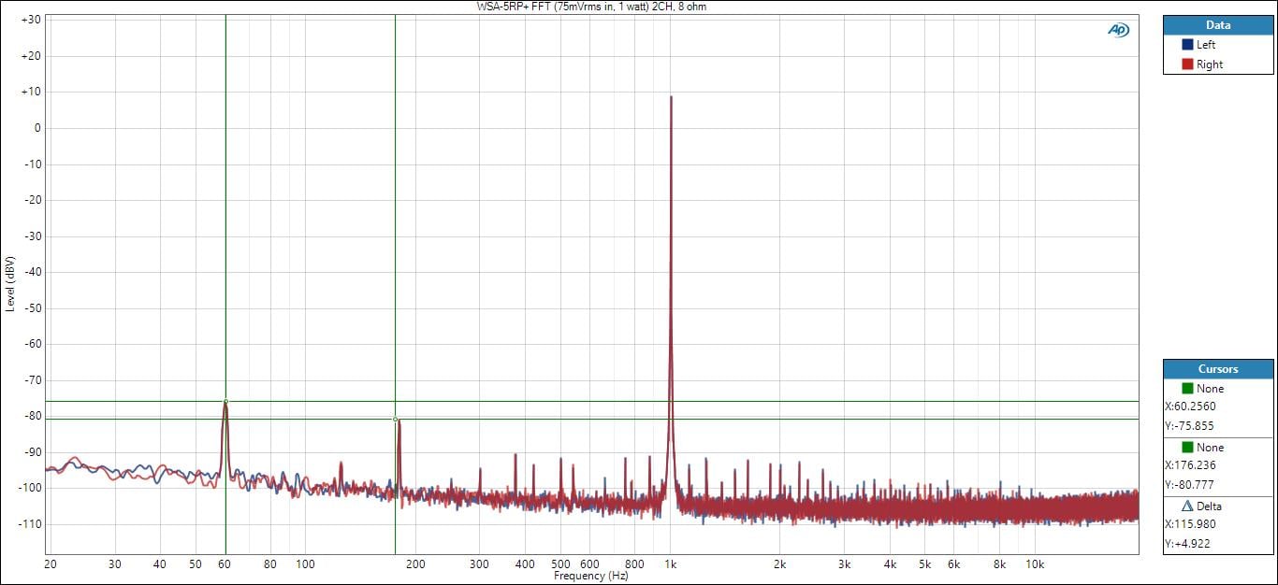Click the top of the 1k fundamental peak
Viewport: 1278px width, 585px height.
(x=671, y=97)
